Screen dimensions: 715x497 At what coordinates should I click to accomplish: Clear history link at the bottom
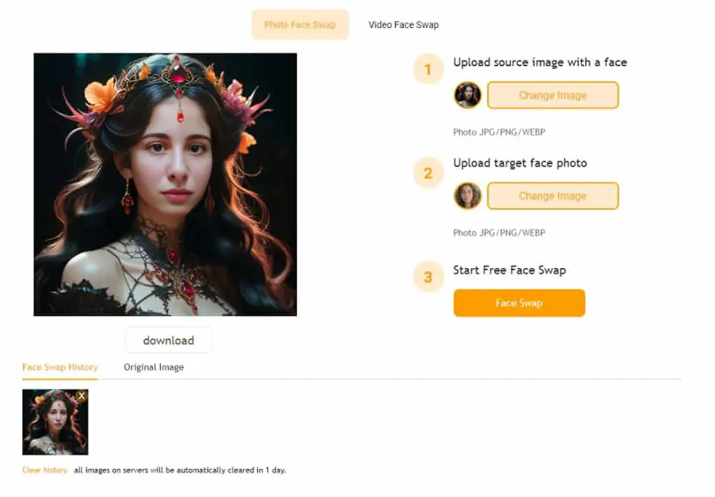click(x=45, y=470)
